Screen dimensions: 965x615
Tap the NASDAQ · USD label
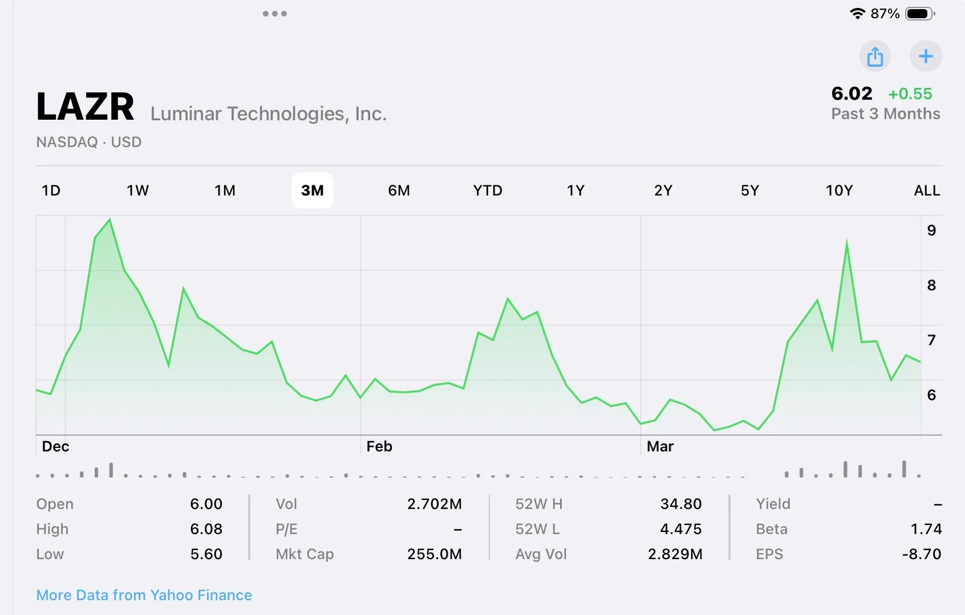[89, 142]
